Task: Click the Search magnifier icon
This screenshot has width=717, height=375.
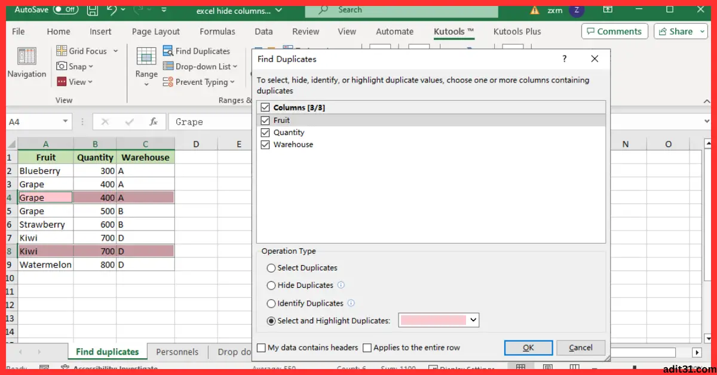Action: [323, 10]
